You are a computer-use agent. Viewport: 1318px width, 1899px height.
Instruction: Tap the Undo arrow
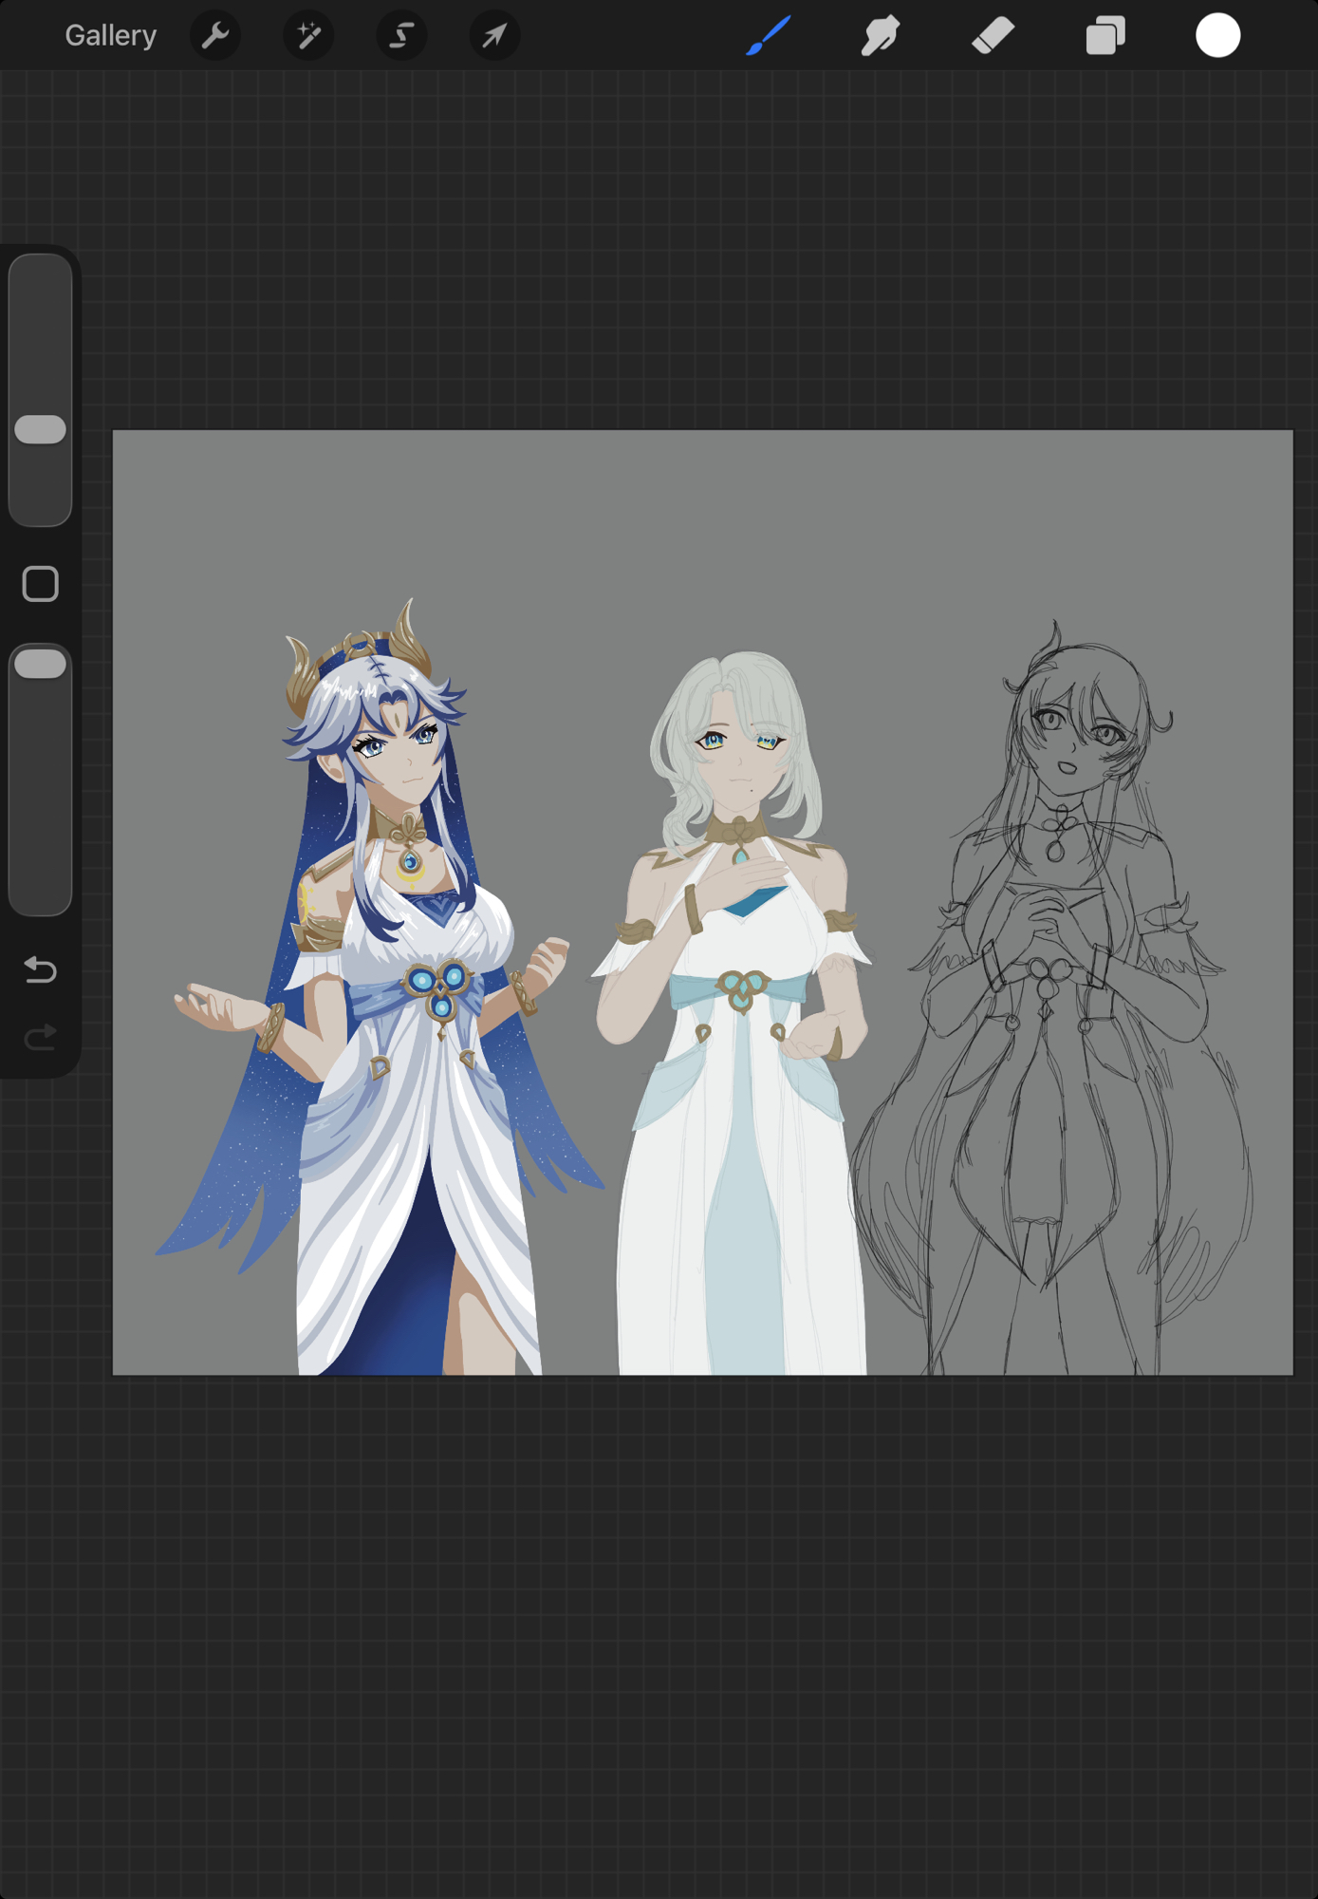tap(41, 969)
